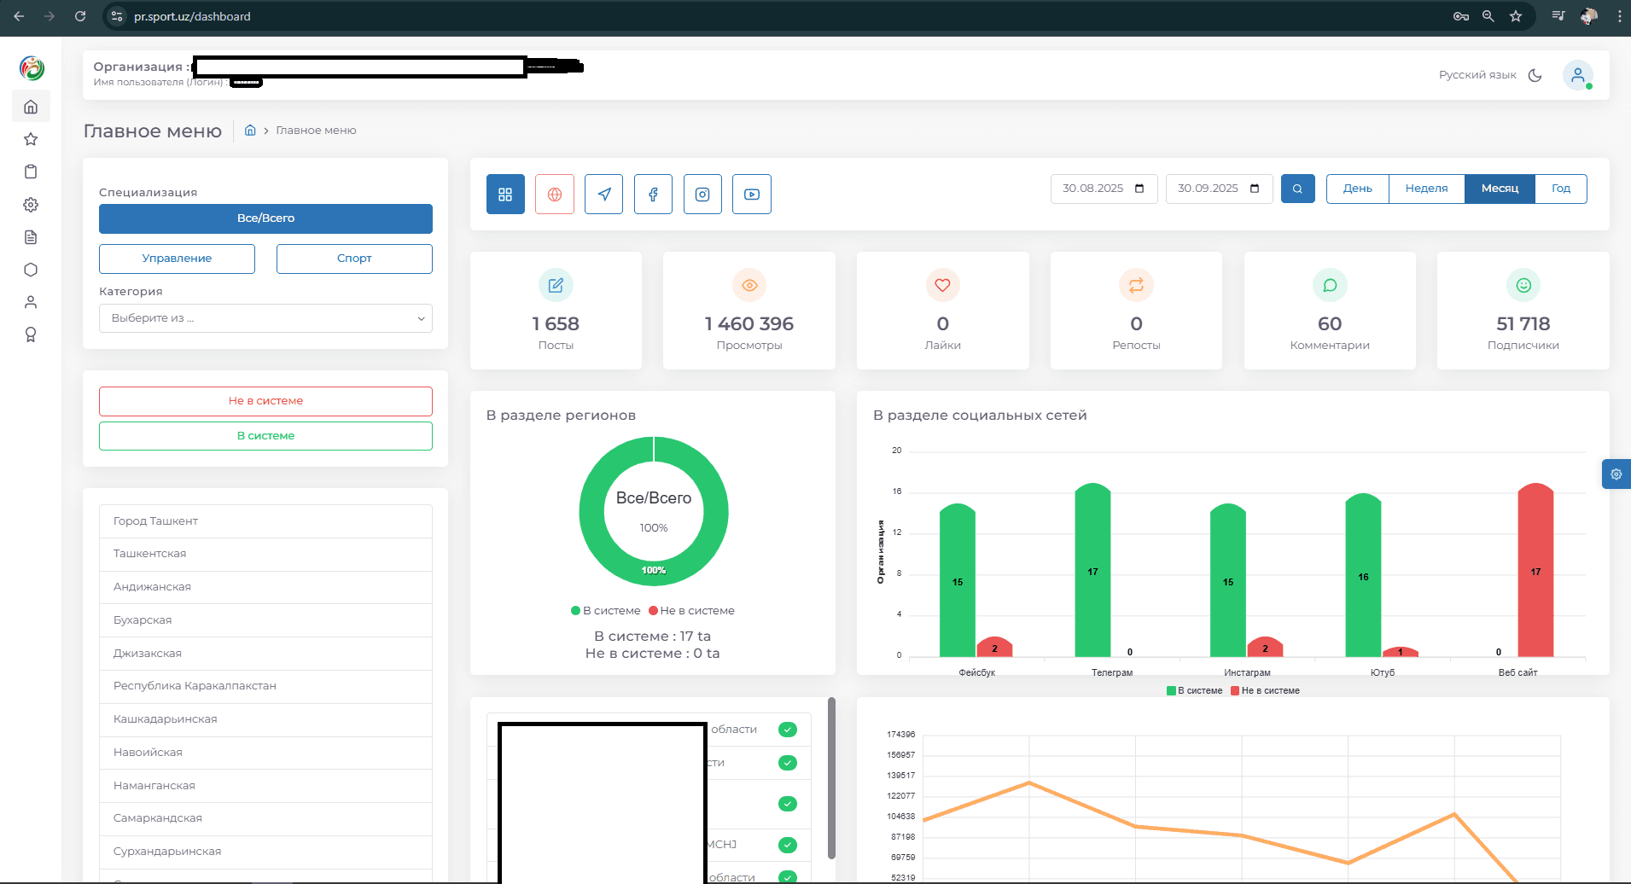
Task: Open the end date picker 30.09.2025
Action: [1219, 189]
